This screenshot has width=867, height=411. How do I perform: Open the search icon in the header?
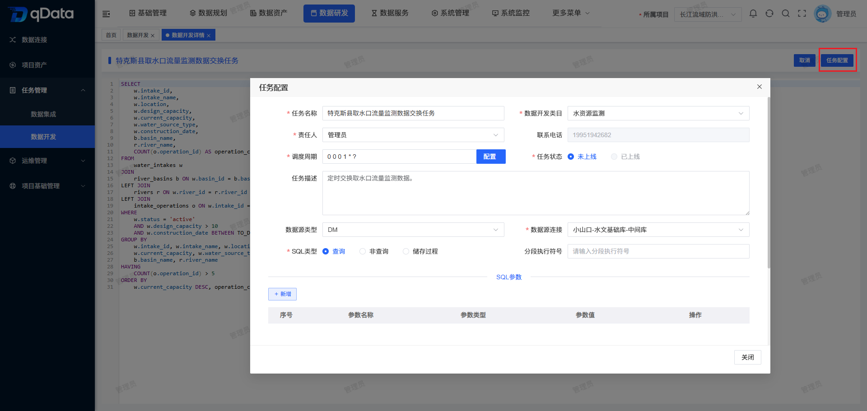(786, 14)
